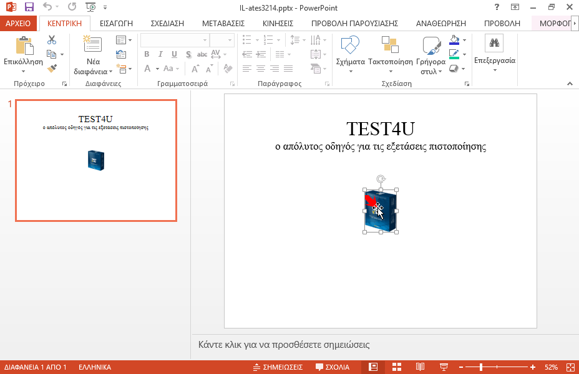Screen dimensions: 579x374
Task: Undo the last action
Action: coord(47,7)
